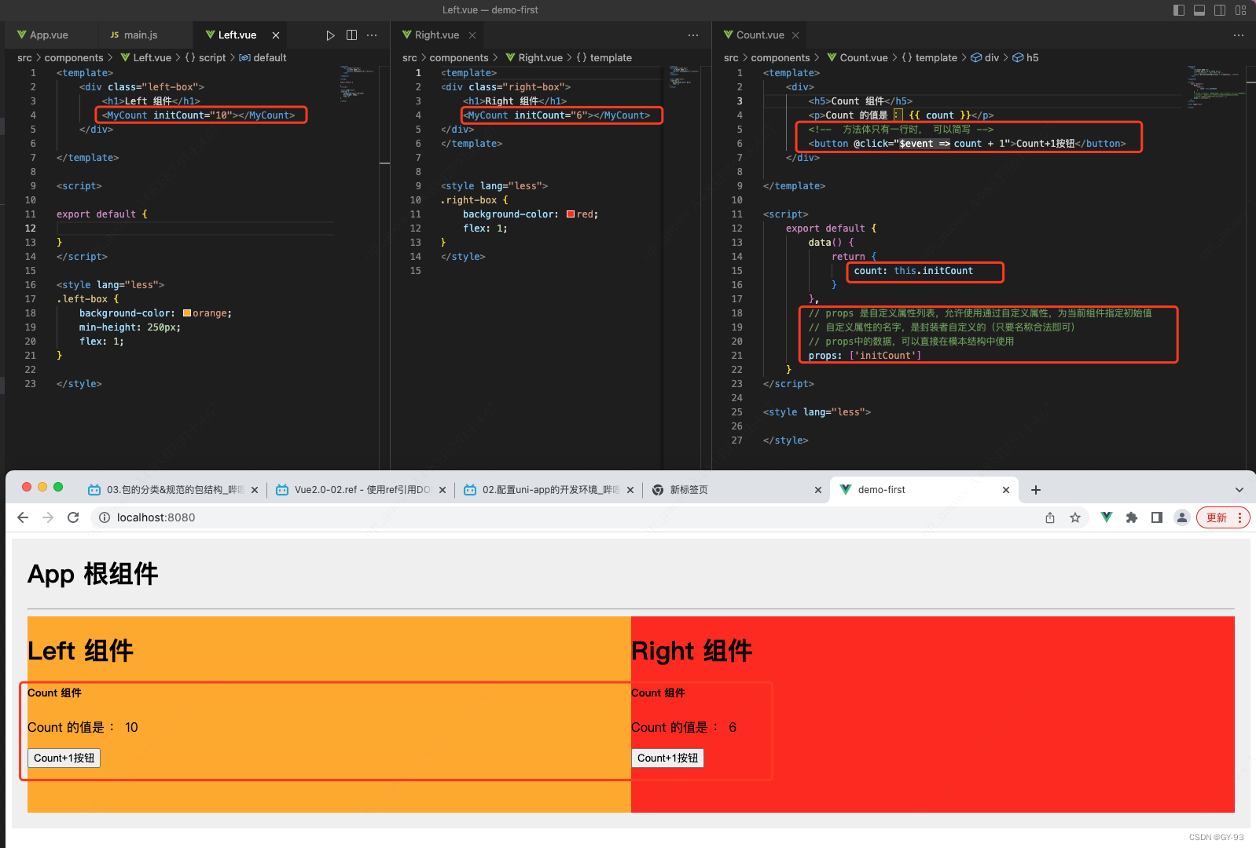
Task: Expand 'script' breadcrumb in Left.vue
Action: pyautogui.click(x=205, y=58)
